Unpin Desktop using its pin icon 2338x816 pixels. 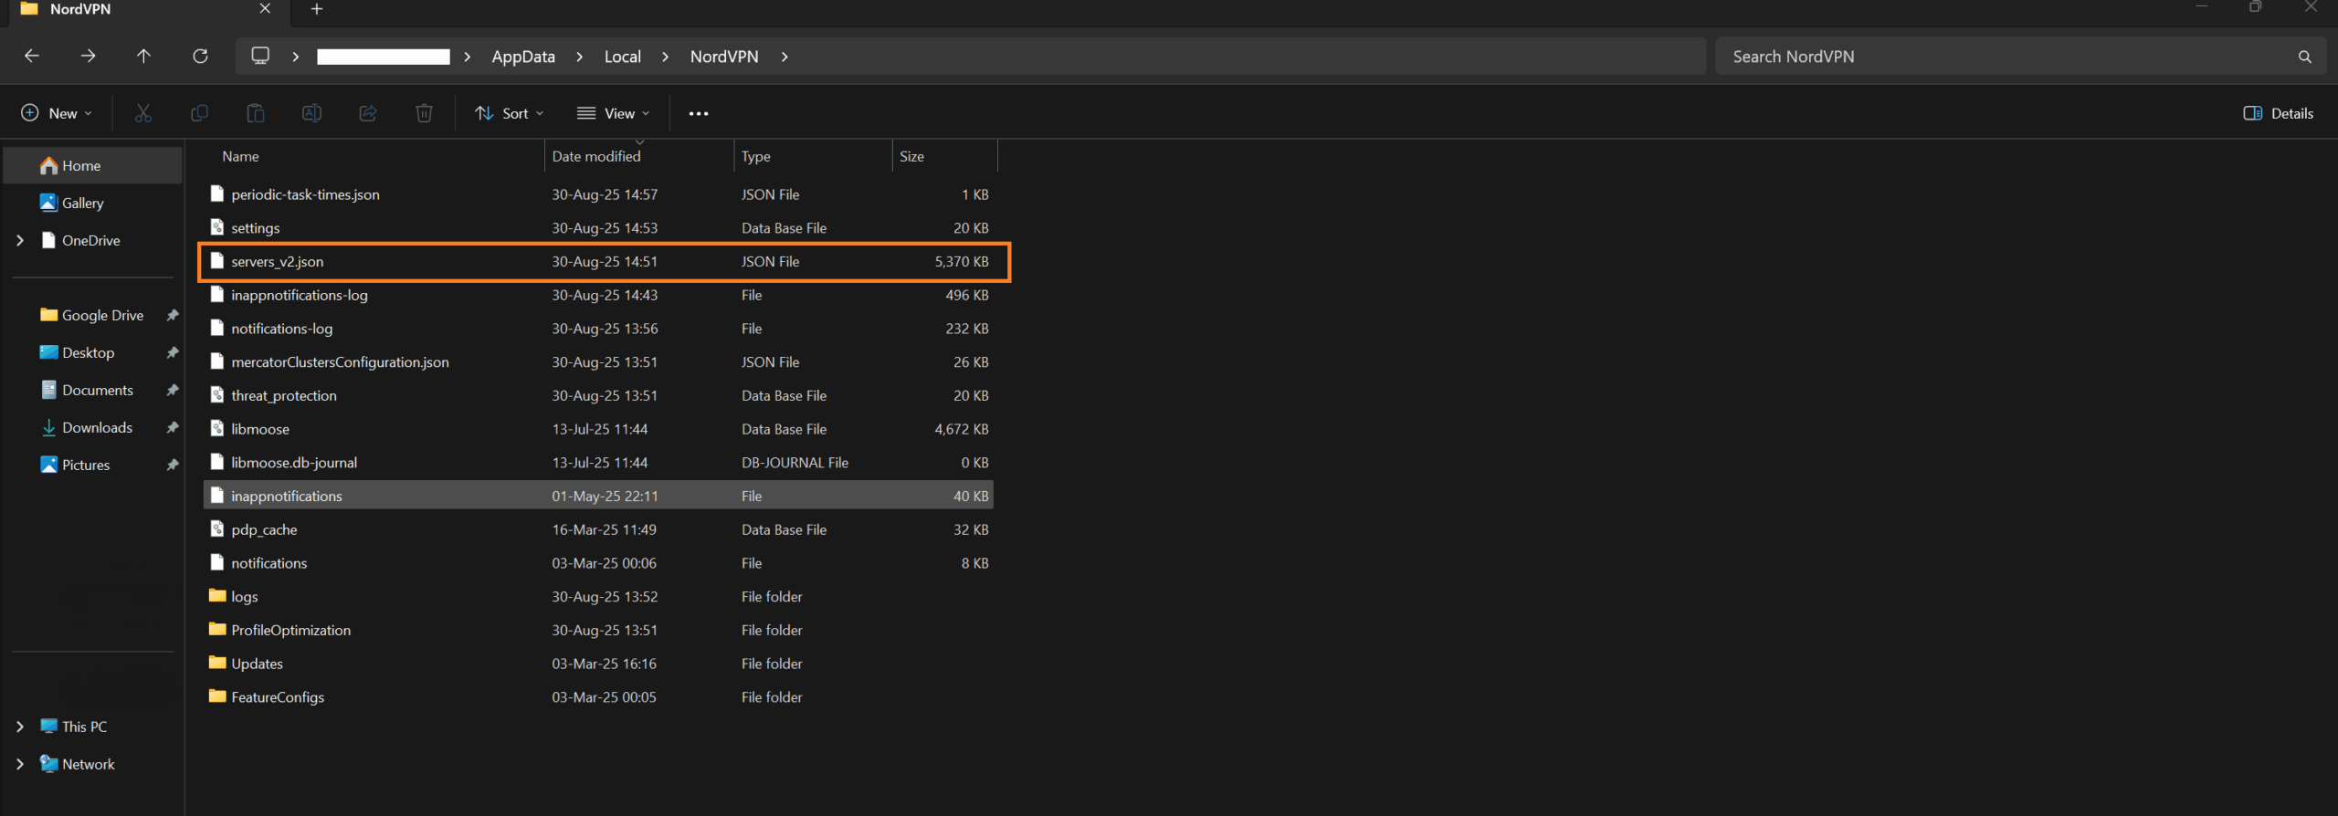(x=172, y=352)
